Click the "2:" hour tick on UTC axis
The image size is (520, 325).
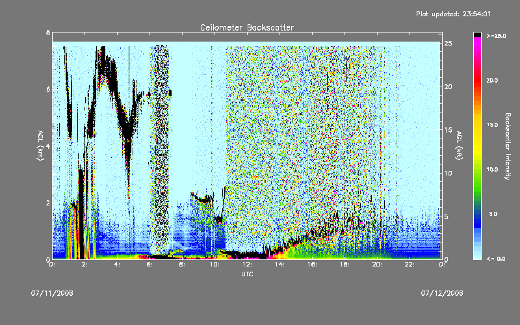point(84,265)
